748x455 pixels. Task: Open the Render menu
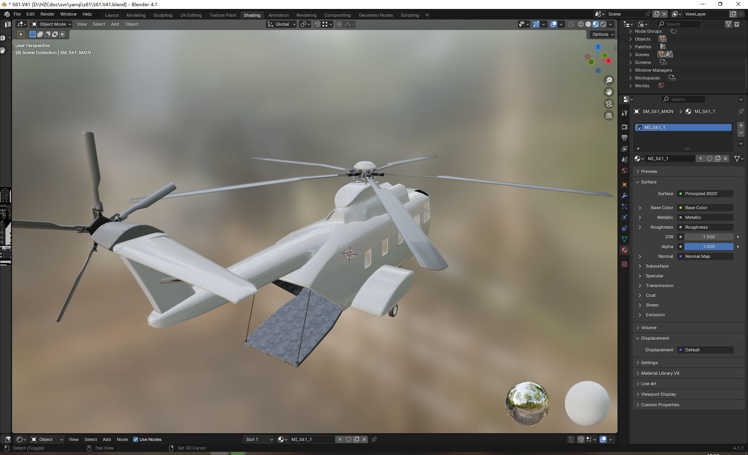click(x=47, y=14)
